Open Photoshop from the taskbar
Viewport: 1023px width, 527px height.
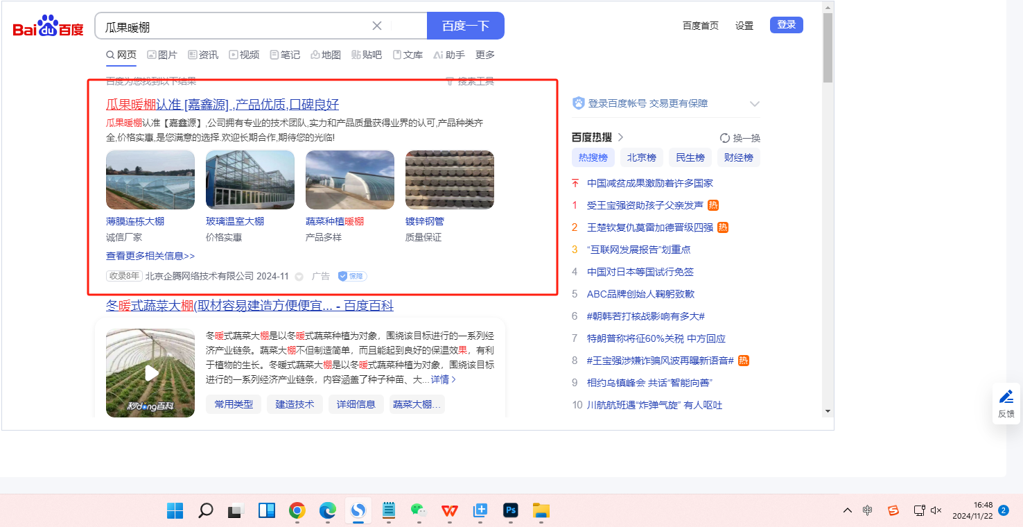pyautogui.click(x=511, y=511)
